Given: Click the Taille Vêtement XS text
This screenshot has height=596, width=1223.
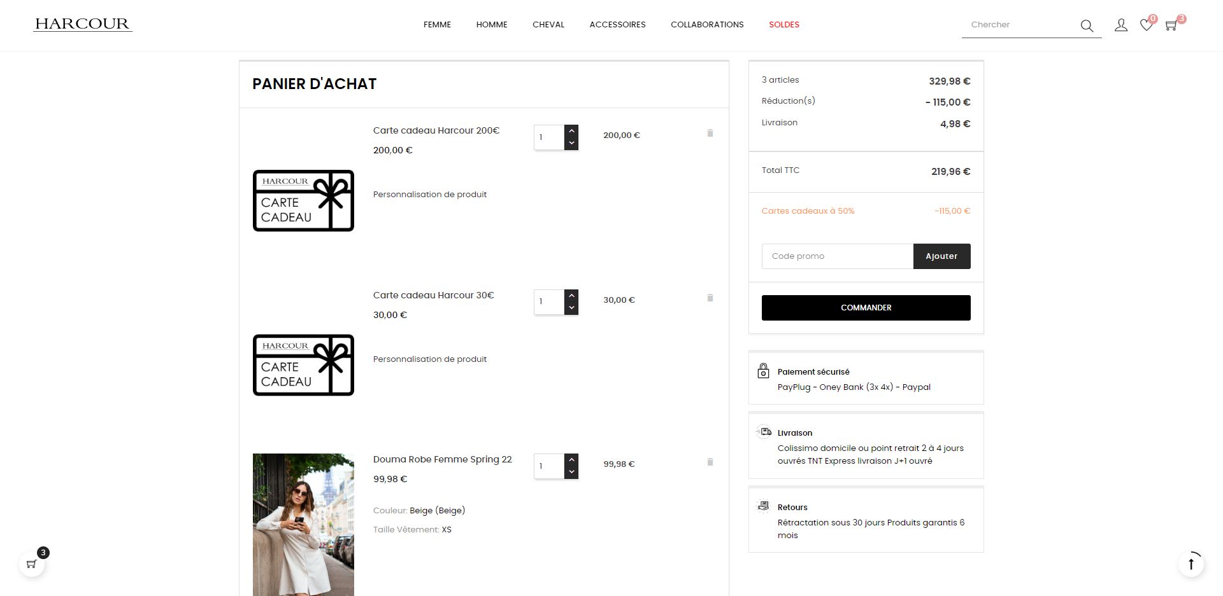Looking at the screenshot, I should pyautogui.click(x=412, y=530).
